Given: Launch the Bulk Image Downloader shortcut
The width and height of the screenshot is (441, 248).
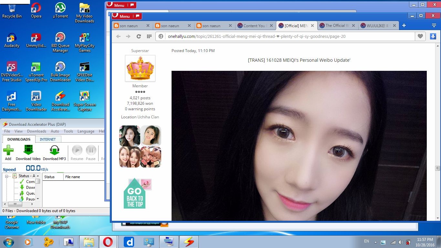Looking at the screenshot, I should pos(60,72).
